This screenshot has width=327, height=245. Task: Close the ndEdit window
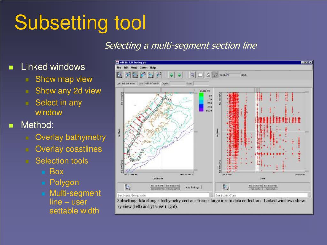click(310, 63)
